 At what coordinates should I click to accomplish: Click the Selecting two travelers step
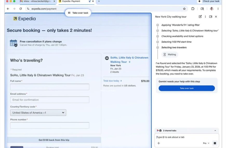[x=174, y=48]
